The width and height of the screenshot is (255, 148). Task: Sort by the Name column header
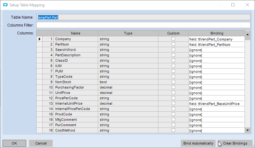pos(76,33)
